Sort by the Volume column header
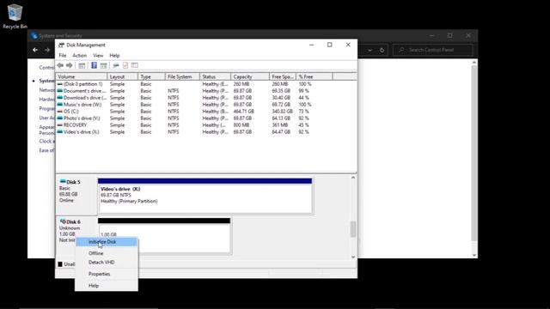Viewport: 550px width, 309px height. point(82,76)
